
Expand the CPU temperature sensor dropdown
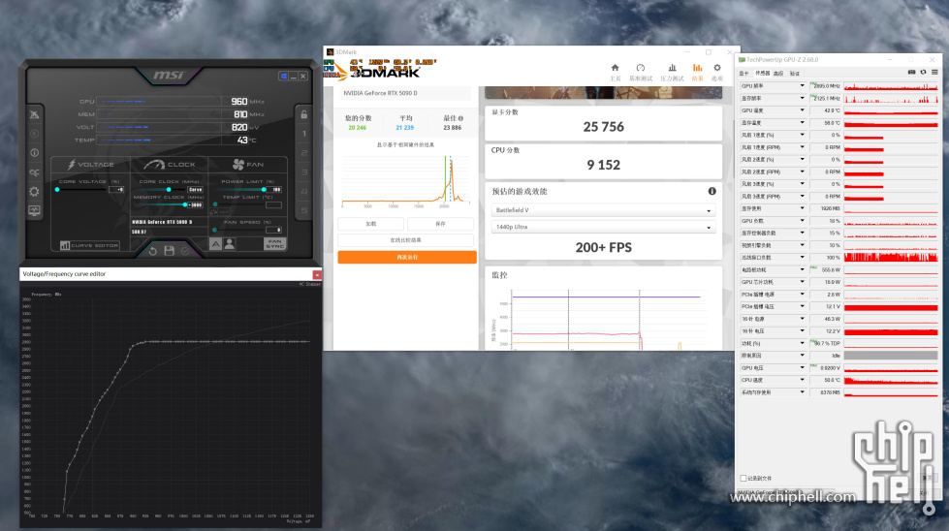802,380
